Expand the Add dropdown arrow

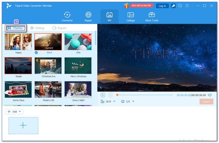[20, 111]
